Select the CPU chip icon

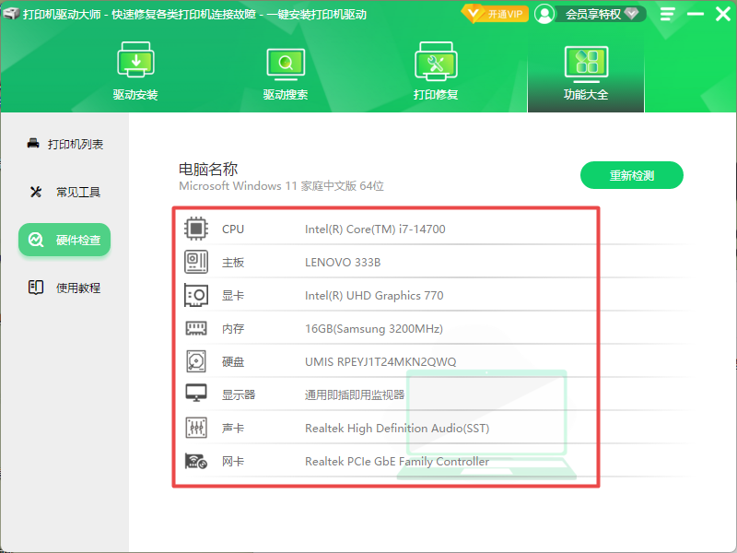pos(194,229)
